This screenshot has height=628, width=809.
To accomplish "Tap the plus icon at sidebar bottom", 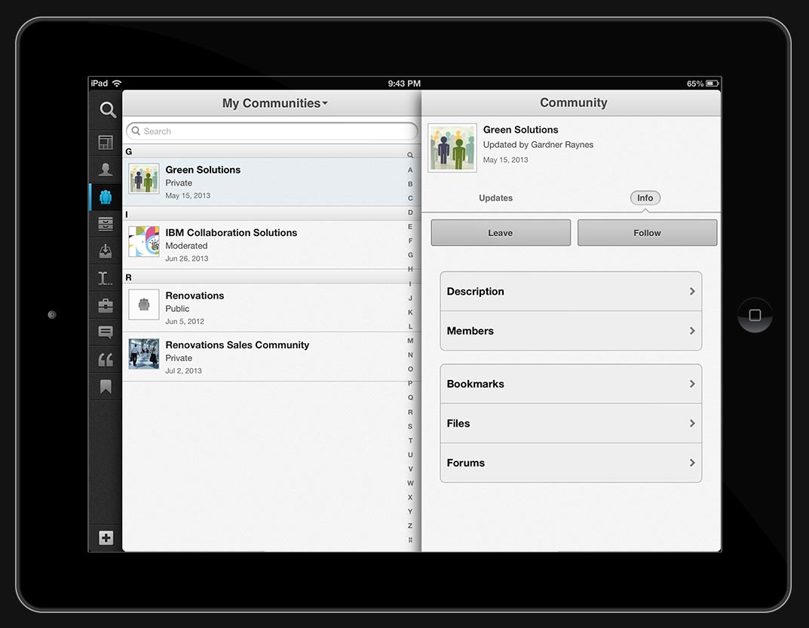I will coord(106,538).
